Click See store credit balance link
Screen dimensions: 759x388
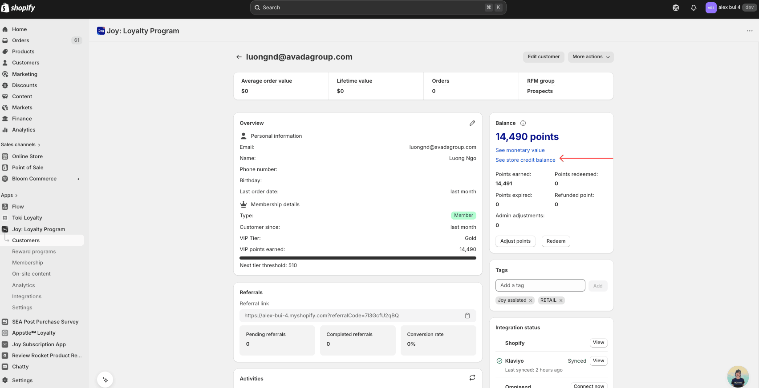coord(525,160)
